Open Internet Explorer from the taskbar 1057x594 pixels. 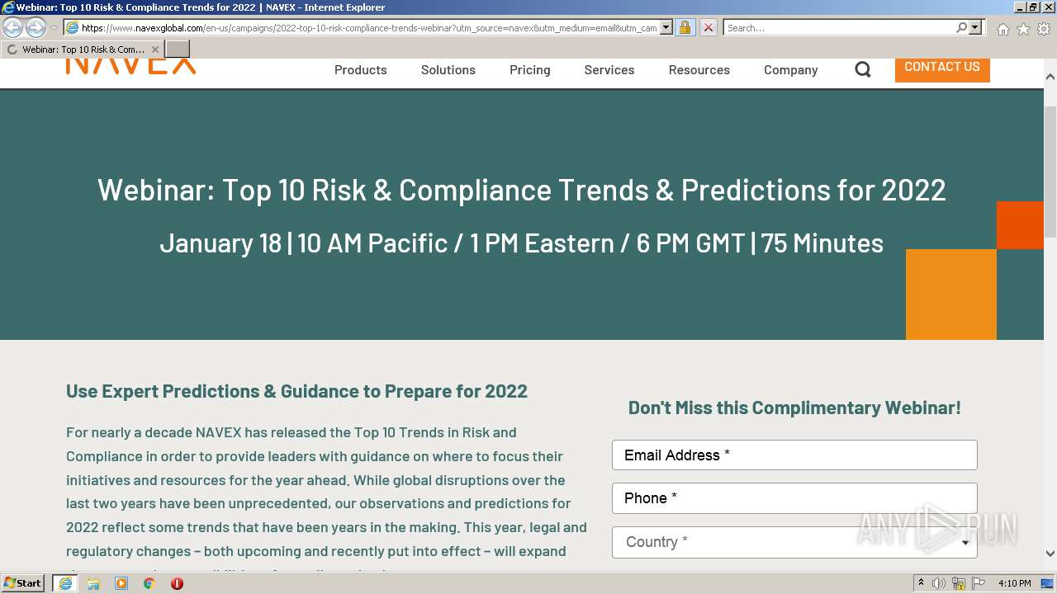pyautogui.click(x=65, y=583)
